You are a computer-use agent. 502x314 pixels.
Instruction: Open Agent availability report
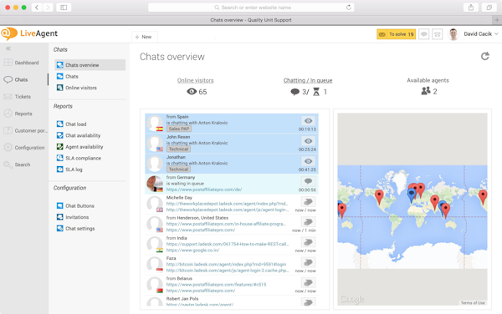[x=80, y=147]
